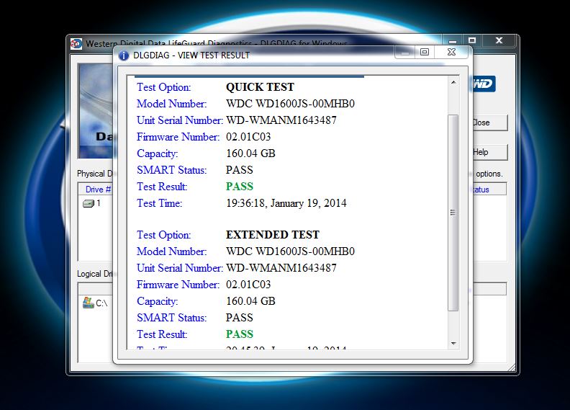The width and height of the screenshot is (570, 410).
Task: Click the model WDC WD1600JS-00MHB0 in EXTENDED TEST
Action: (290, 251)
